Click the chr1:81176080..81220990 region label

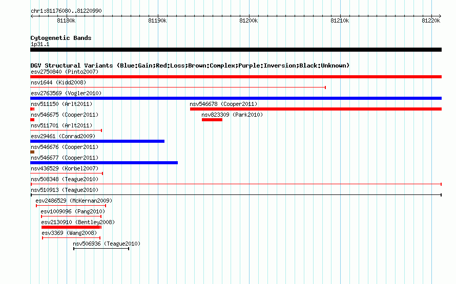click(66, 11)
